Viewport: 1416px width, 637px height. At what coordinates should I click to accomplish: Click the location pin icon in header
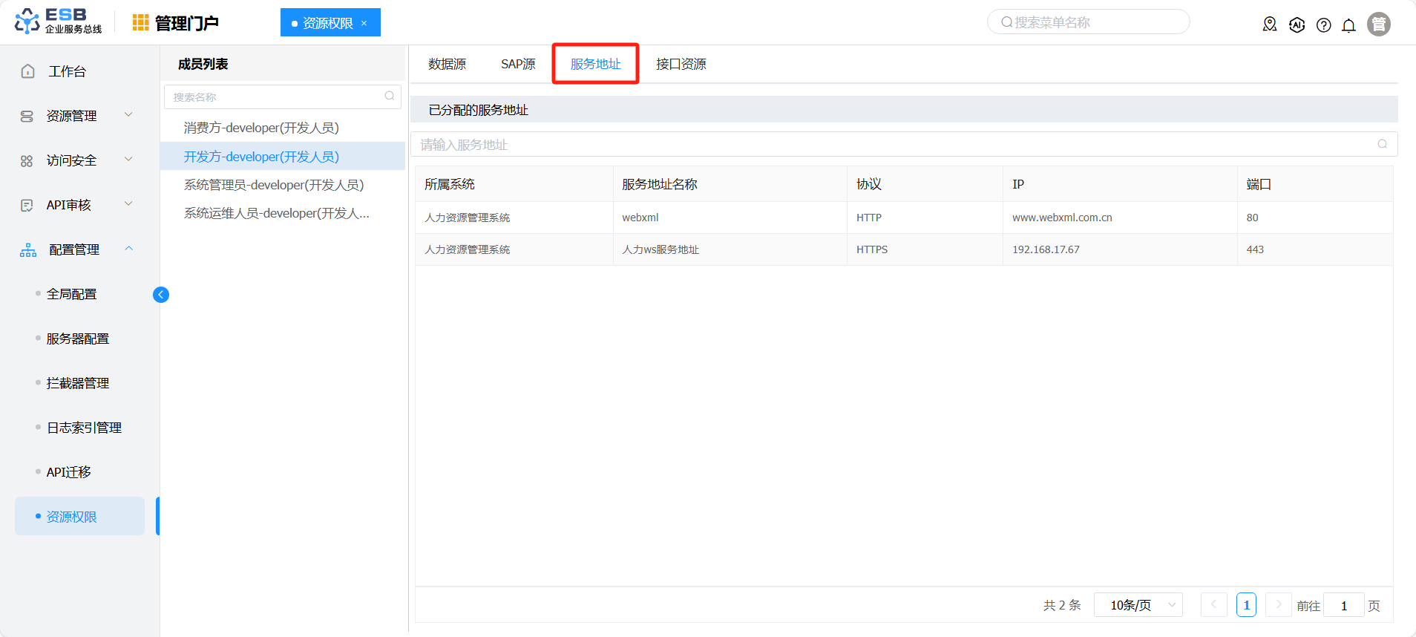tap(1270, 24)
